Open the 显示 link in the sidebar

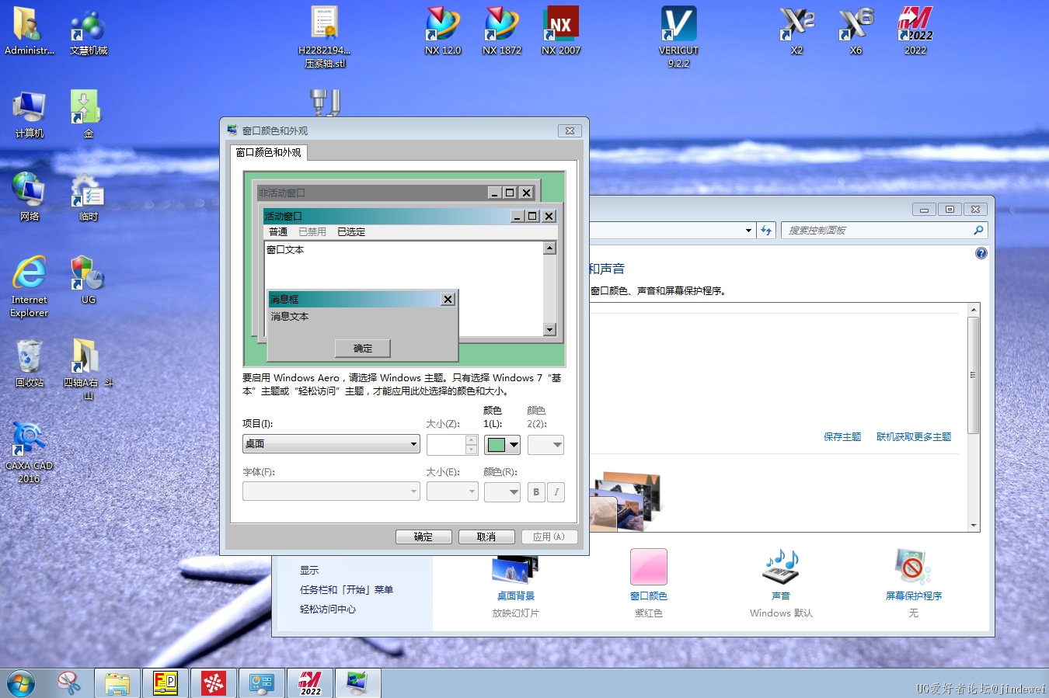click(x=309, y=570)
